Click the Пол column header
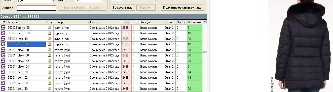The image size is (333, 92). pyautogui.click(x=50, y=22)
